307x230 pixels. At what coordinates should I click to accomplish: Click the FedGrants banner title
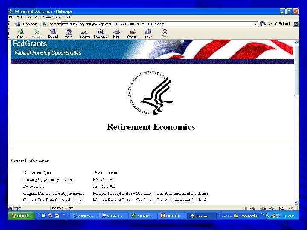click(x=30, y=43)
